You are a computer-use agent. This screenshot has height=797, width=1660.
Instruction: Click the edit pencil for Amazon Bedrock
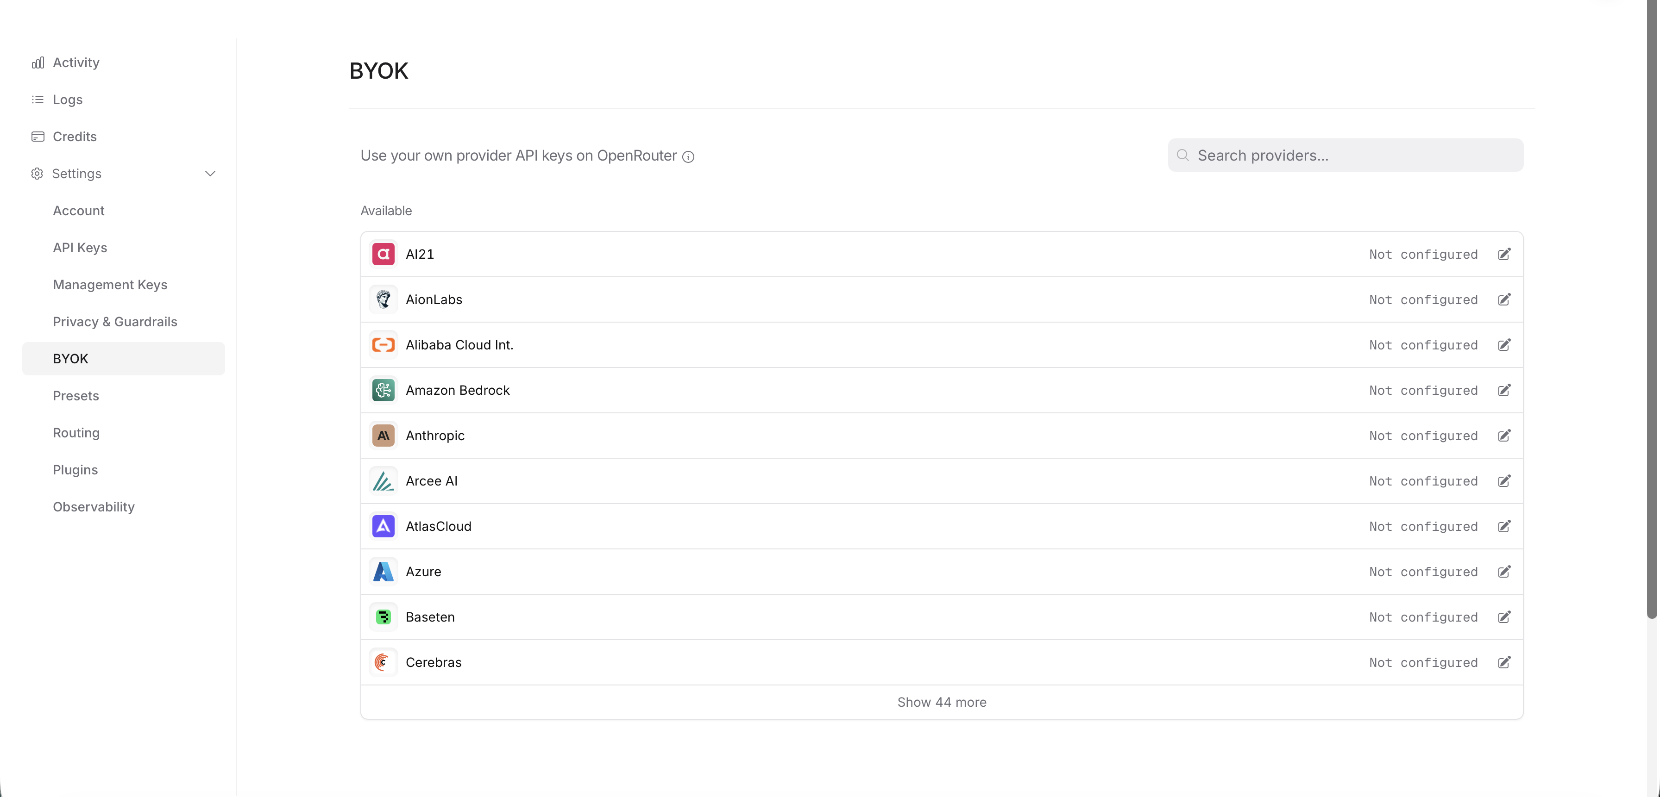(1503, 390)
